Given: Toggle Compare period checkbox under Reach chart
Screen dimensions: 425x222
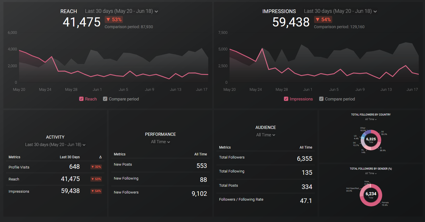Looking at the screenshot, I should (105, 99).
